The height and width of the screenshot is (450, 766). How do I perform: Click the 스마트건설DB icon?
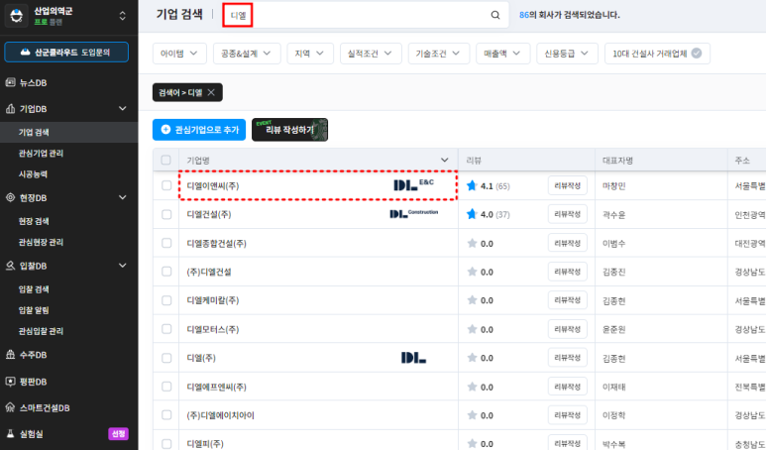10,407
